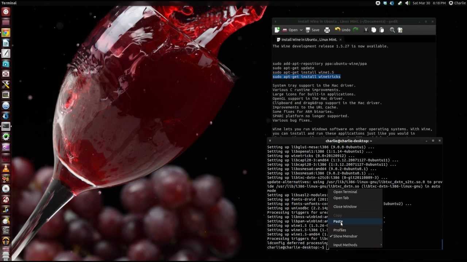Expand the Input Methods submenu
The width and height of the screenshot is (467, 262).
pos(355,245)
